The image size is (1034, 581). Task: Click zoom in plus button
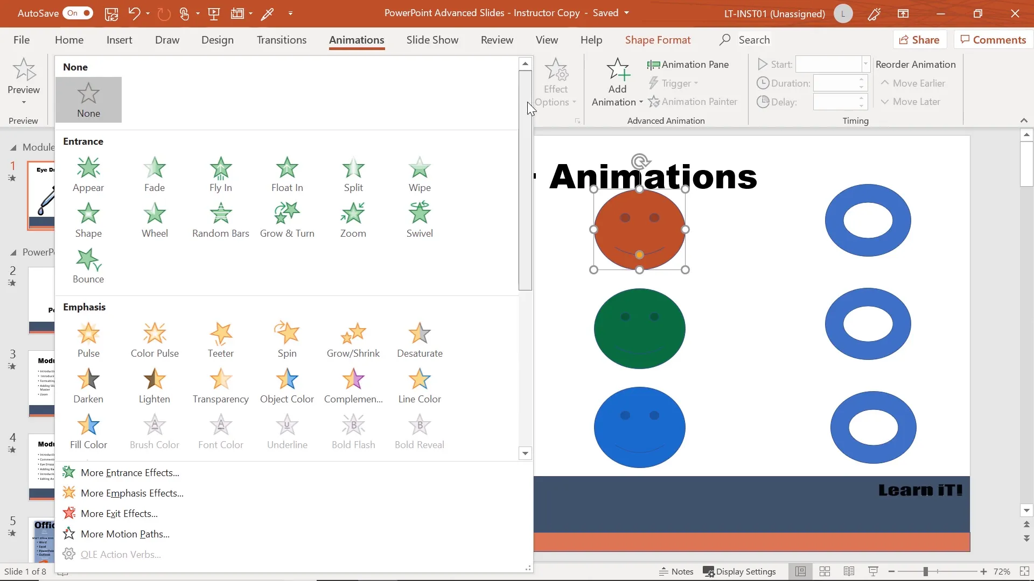(983, 571)
